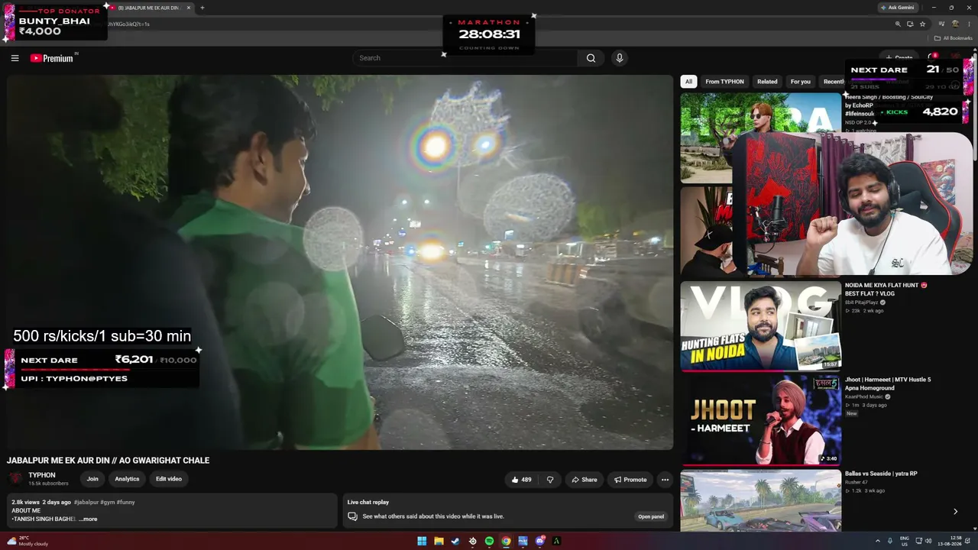The height and width of the screenshot is (550, 978).
Task: Click the YouTube search magnifier button
Action: (591, 58)
